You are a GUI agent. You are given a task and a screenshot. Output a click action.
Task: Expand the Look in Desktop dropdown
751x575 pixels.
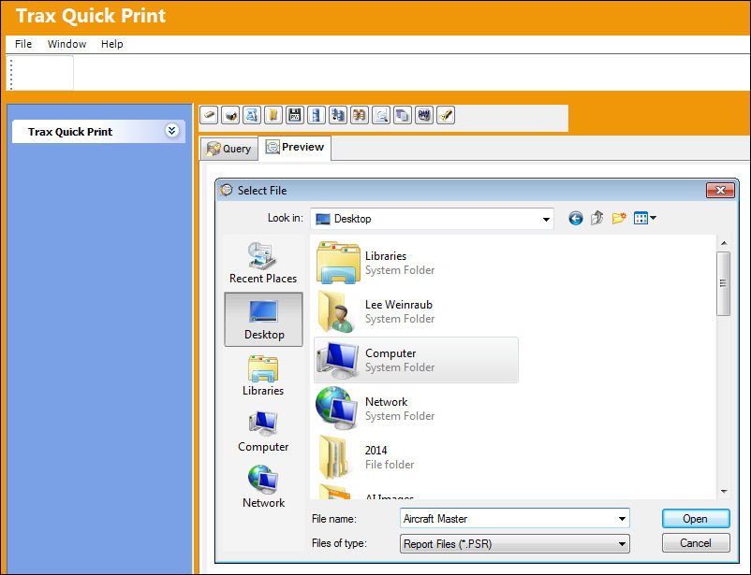546,219
